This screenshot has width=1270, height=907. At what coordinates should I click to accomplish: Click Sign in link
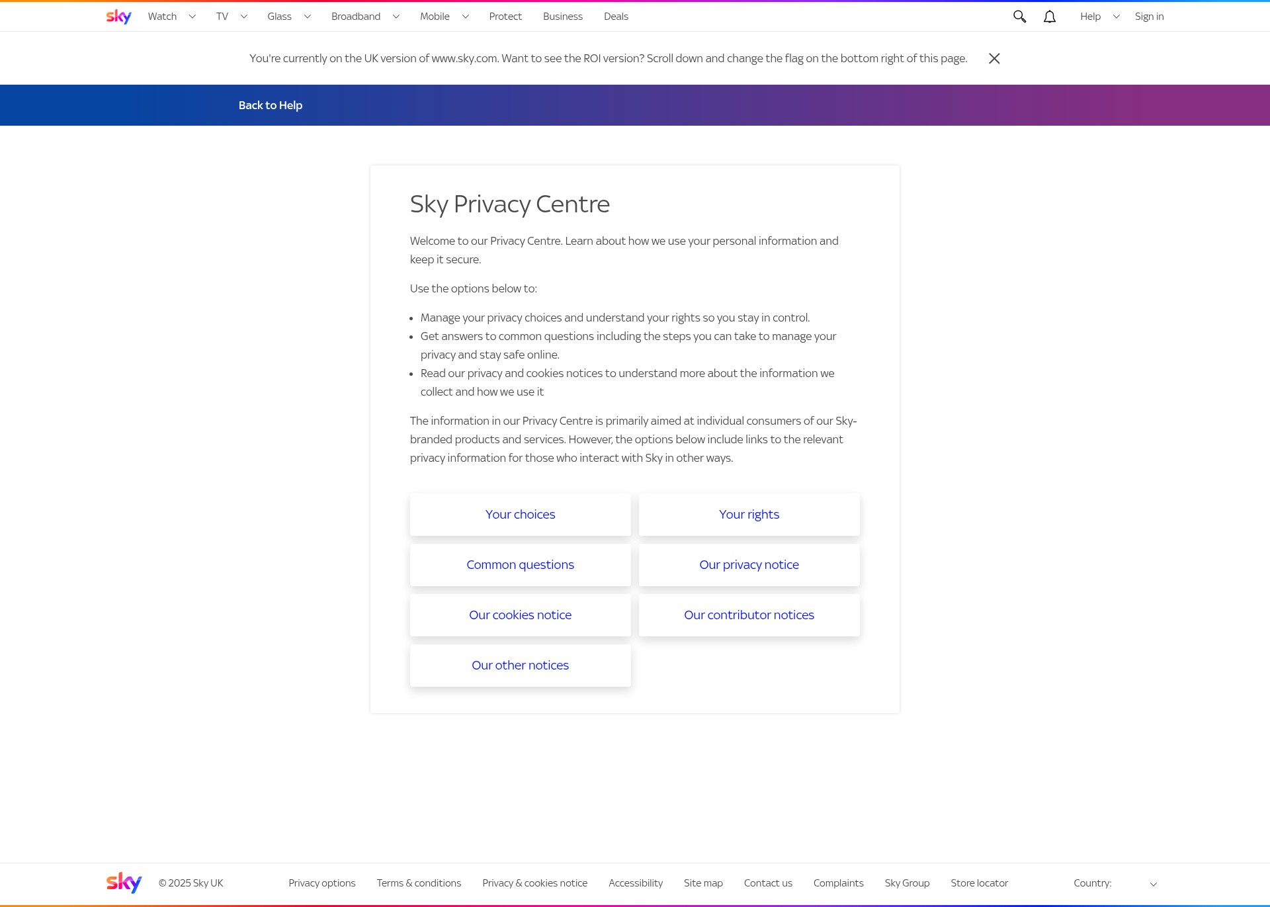[1149, 17]
